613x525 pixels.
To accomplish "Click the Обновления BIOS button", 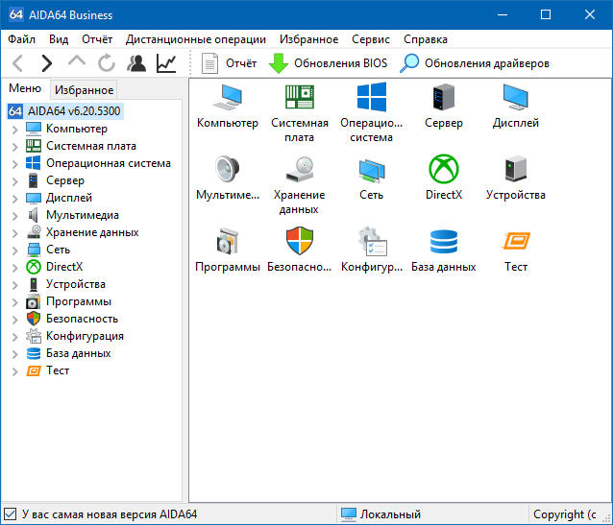I will pos(328,63).
